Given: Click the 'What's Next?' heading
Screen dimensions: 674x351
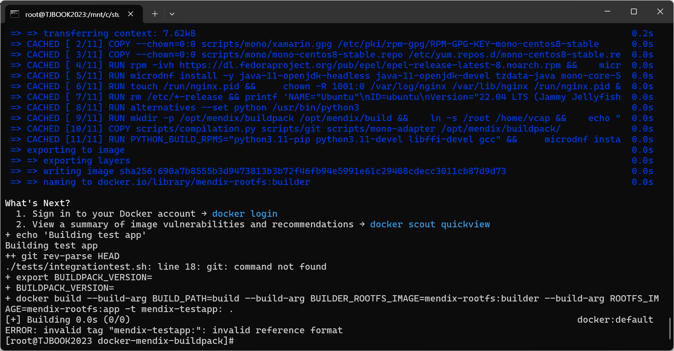Looking at the screenshot, I should (38, 203).
